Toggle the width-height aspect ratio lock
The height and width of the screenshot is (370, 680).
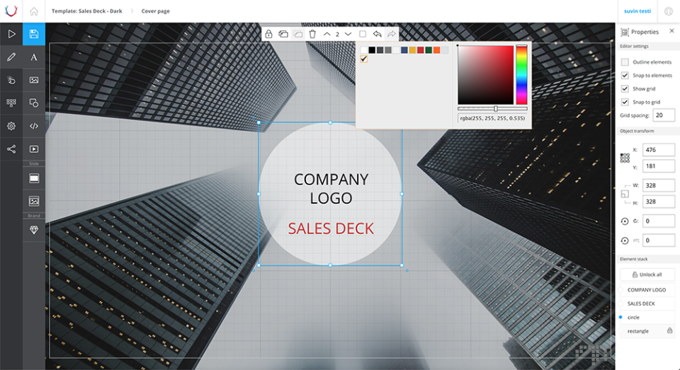coord(625,194)
